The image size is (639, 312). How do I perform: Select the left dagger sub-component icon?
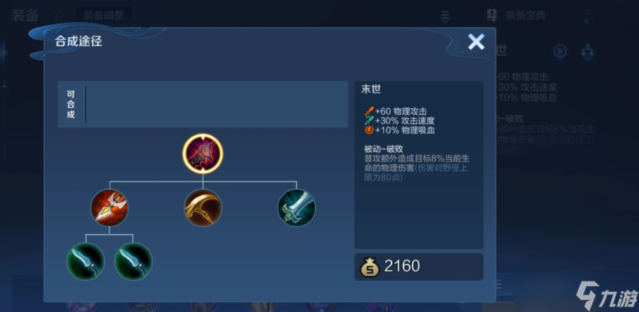pos(85,261)
